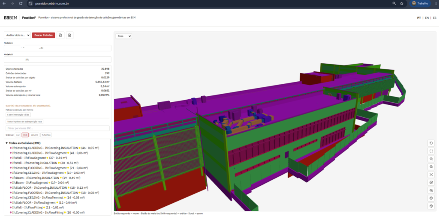
Task: Click the 0,0537% overlap ratio value
Action: pyautogui.click(x=104, y=95)
